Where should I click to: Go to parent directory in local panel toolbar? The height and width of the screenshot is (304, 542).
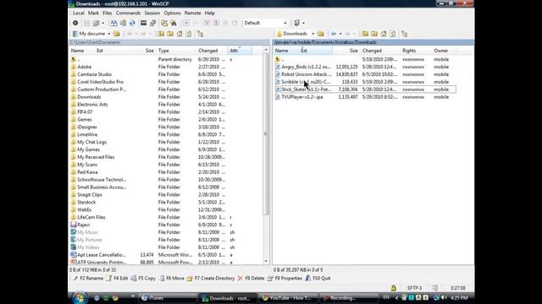pyautogui.click(x=161, y=34)
